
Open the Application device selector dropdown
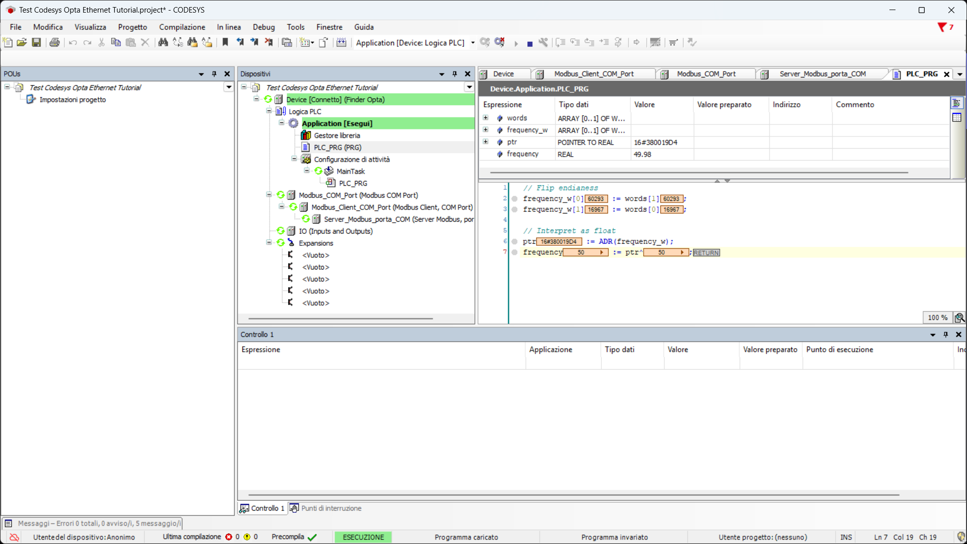tap(472, 43)
